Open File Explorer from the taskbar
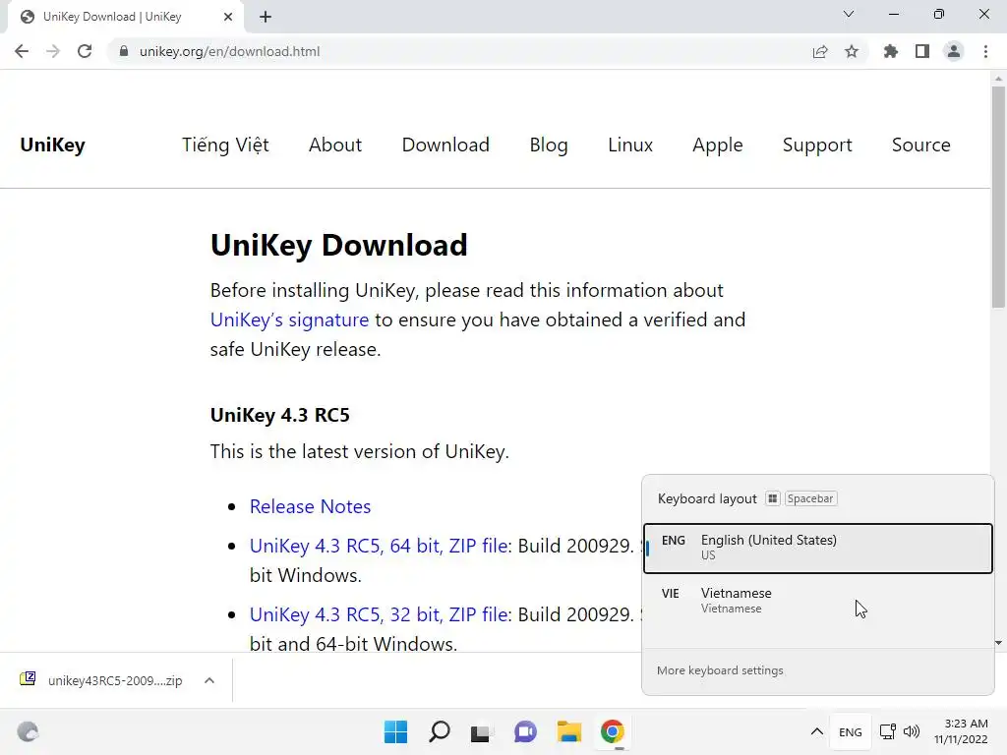The height and width of the screenshot is (755, 1007). coord(569,731)
